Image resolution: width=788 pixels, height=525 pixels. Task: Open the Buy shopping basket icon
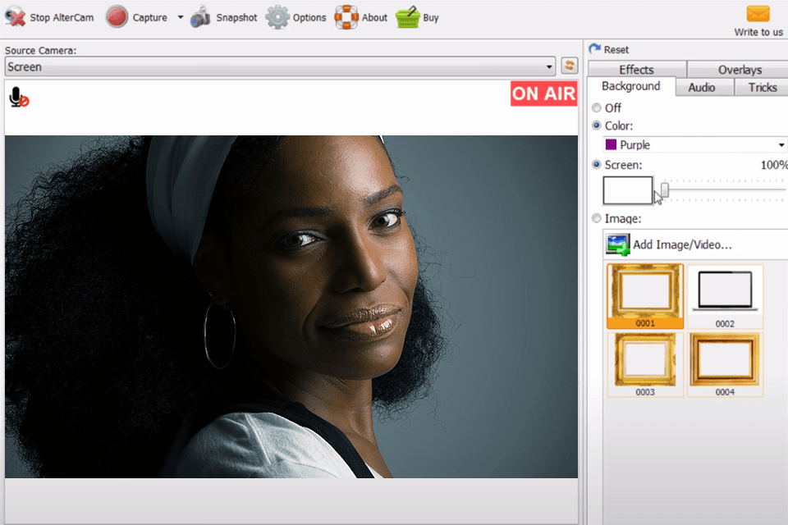pyautogui.click(x=407, y=16)
